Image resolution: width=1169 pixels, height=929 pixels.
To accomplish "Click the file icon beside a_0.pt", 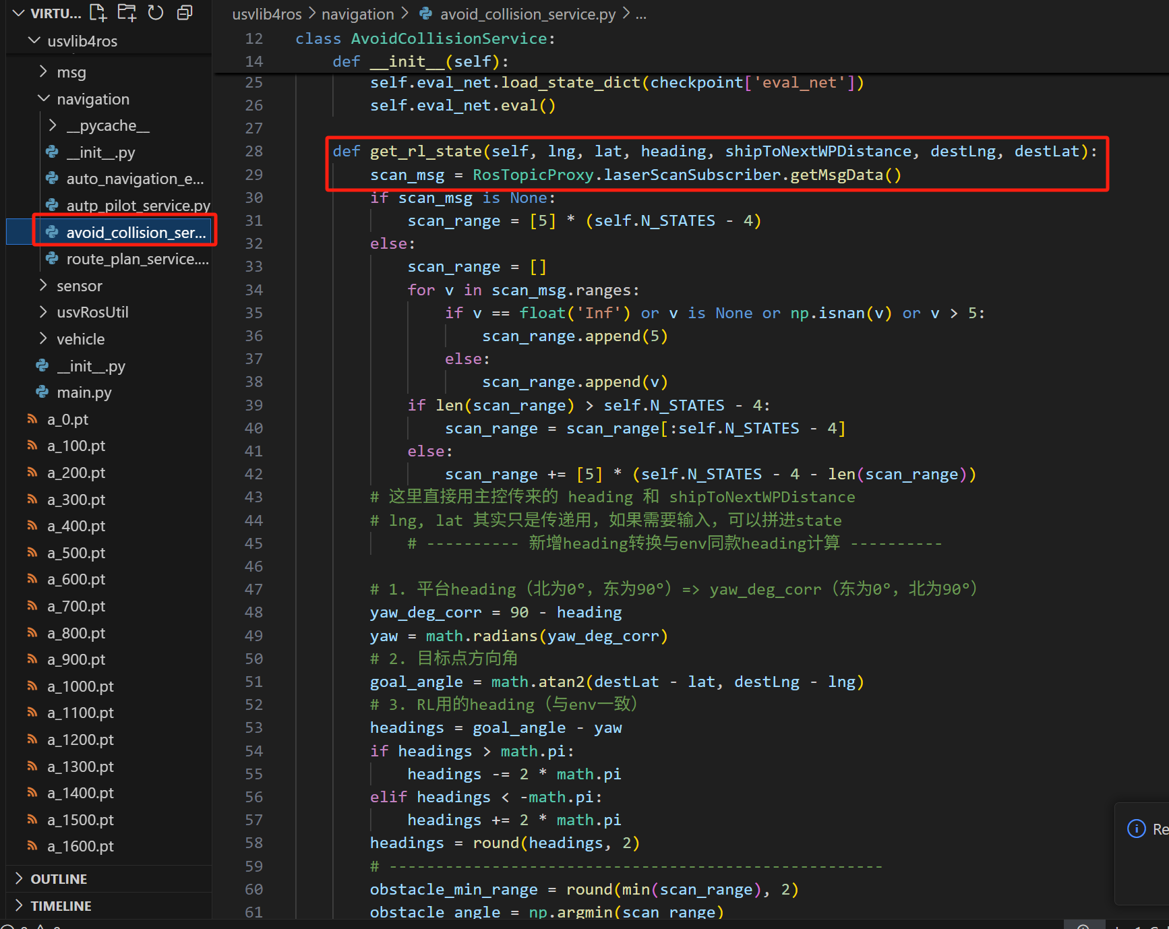I will pyautogui.click(x=32, y=419).
